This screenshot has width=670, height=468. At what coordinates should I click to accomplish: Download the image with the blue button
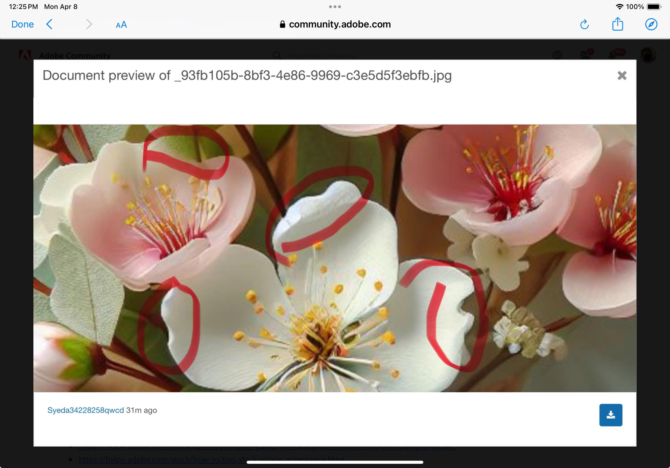pos(611,415)
